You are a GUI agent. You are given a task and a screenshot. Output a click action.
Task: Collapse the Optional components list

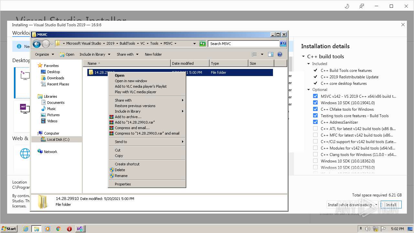pyautogui.click(x=309, y=90)
